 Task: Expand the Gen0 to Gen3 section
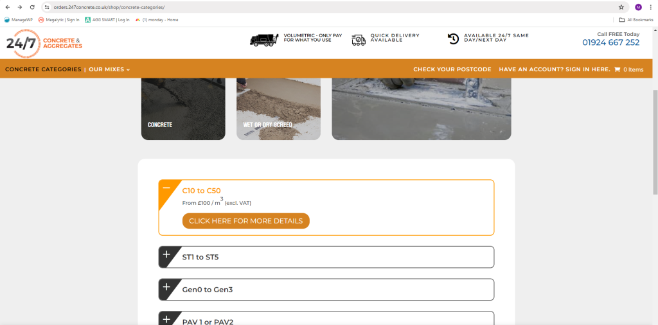coord(166,287)
